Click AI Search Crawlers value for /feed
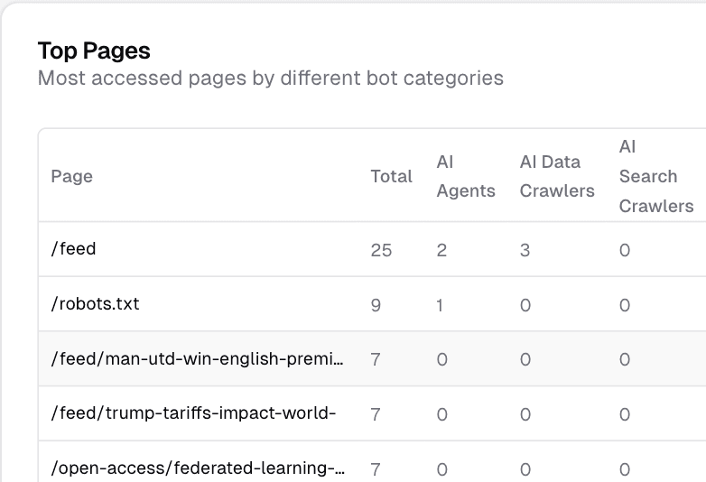The height and width of the screenshot is (482, 706). (x=625, y=250)
